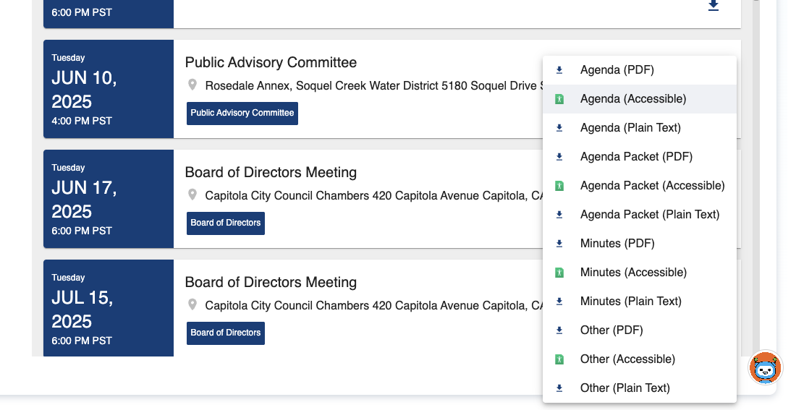Open the chatbot robot assistant icon
The image size is (796, 410).
pos(765,368)
